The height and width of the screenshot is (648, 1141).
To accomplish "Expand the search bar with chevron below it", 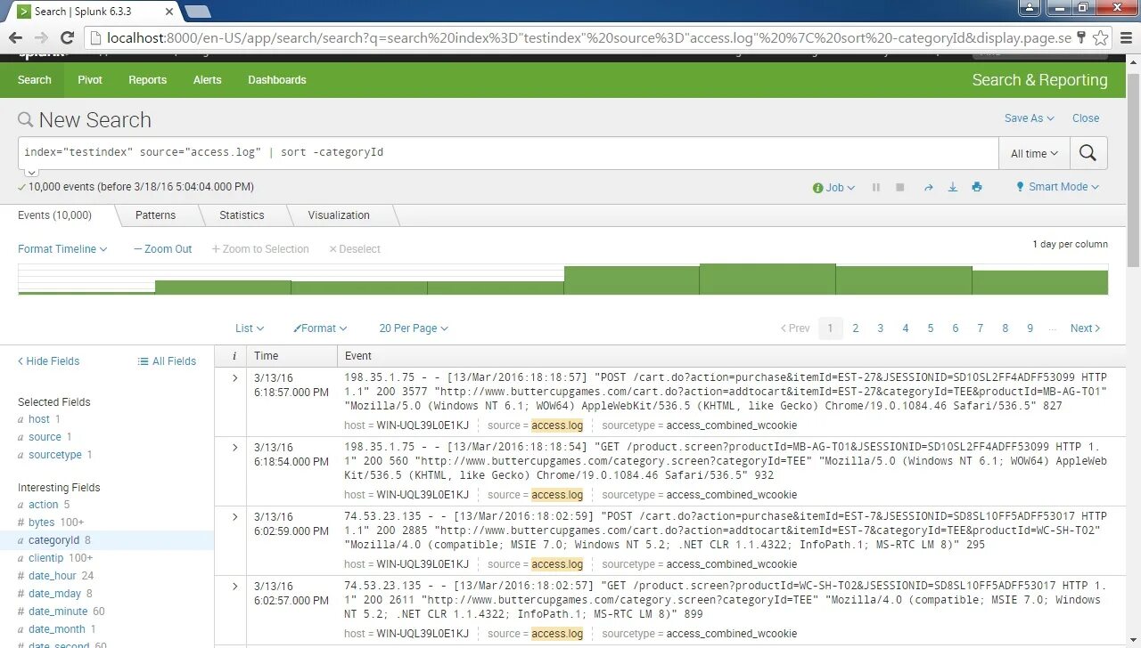I will [31, 173].
